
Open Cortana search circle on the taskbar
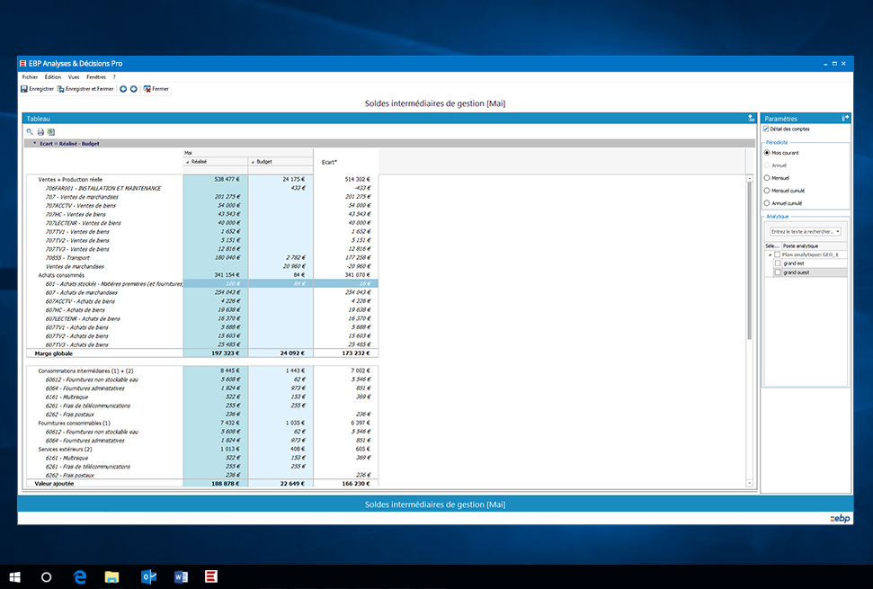coord(47,577)
